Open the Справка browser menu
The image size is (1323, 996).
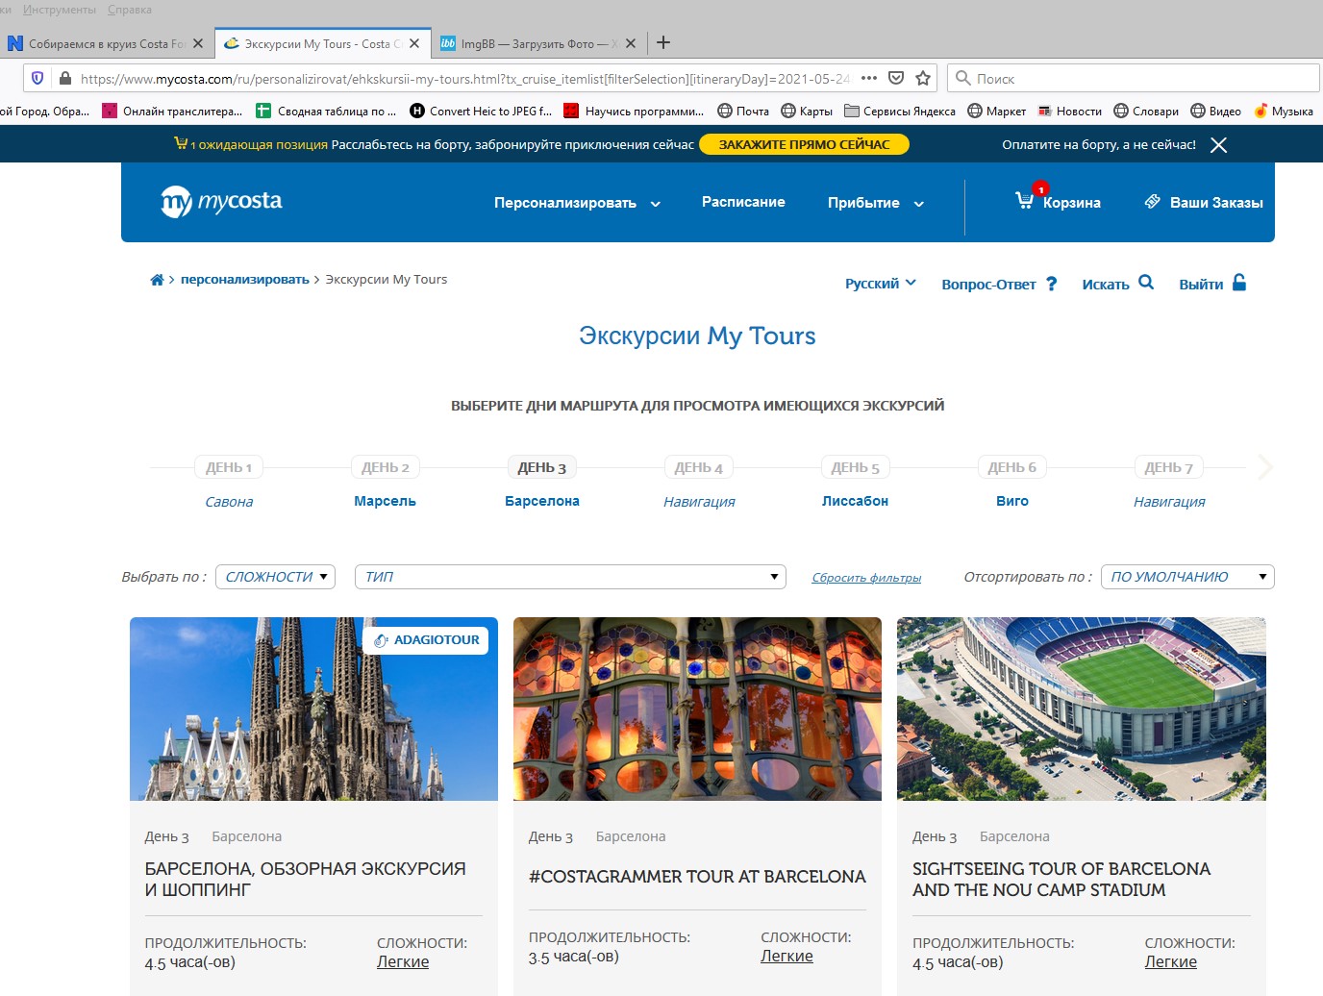pos(130,10)
